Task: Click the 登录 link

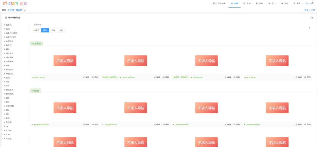Action: (306, 10)
